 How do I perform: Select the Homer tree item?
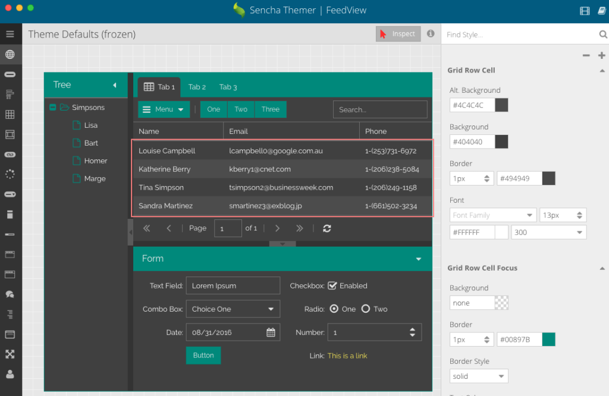[96, 161]
